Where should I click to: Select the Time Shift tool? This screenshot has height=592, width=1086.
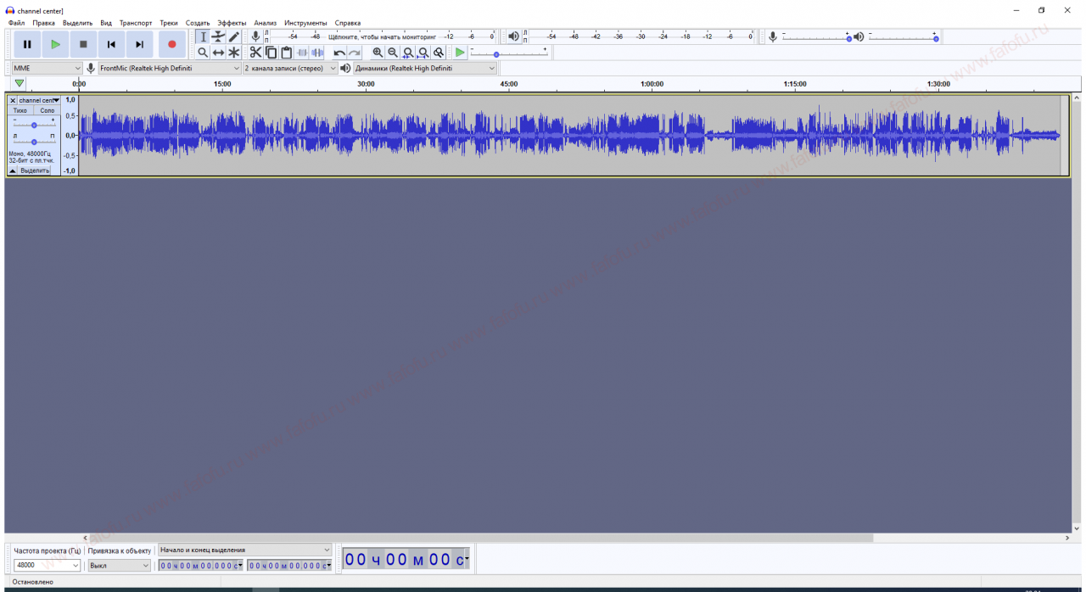[x=218, y=53]
